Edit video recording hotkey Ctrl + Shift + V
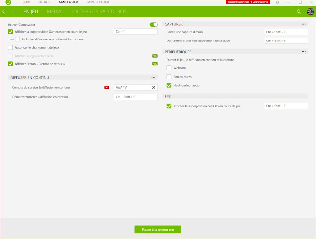Screen dimensions: 316x239 coord(286,40)
